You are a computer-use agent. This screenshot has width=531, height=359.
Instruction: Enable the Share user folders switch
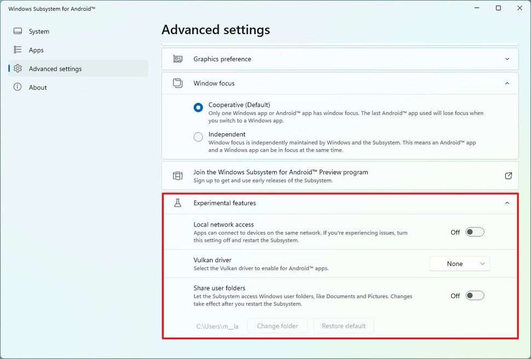475,295
